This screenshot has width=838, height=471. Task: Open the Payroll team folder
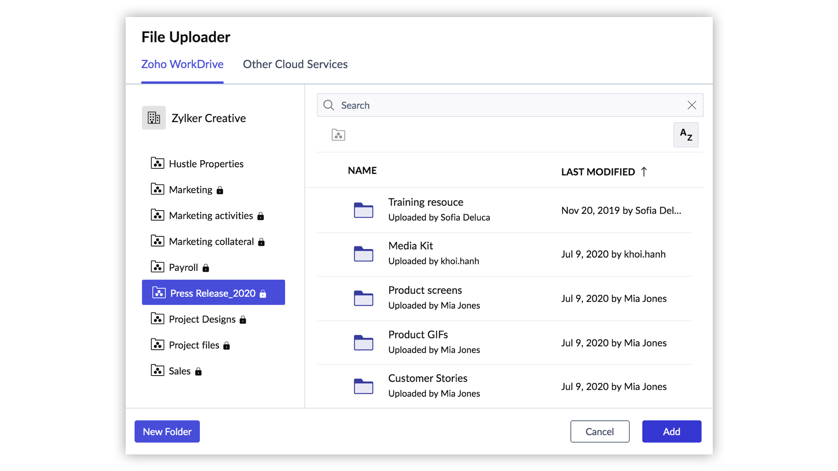[183, 267]
